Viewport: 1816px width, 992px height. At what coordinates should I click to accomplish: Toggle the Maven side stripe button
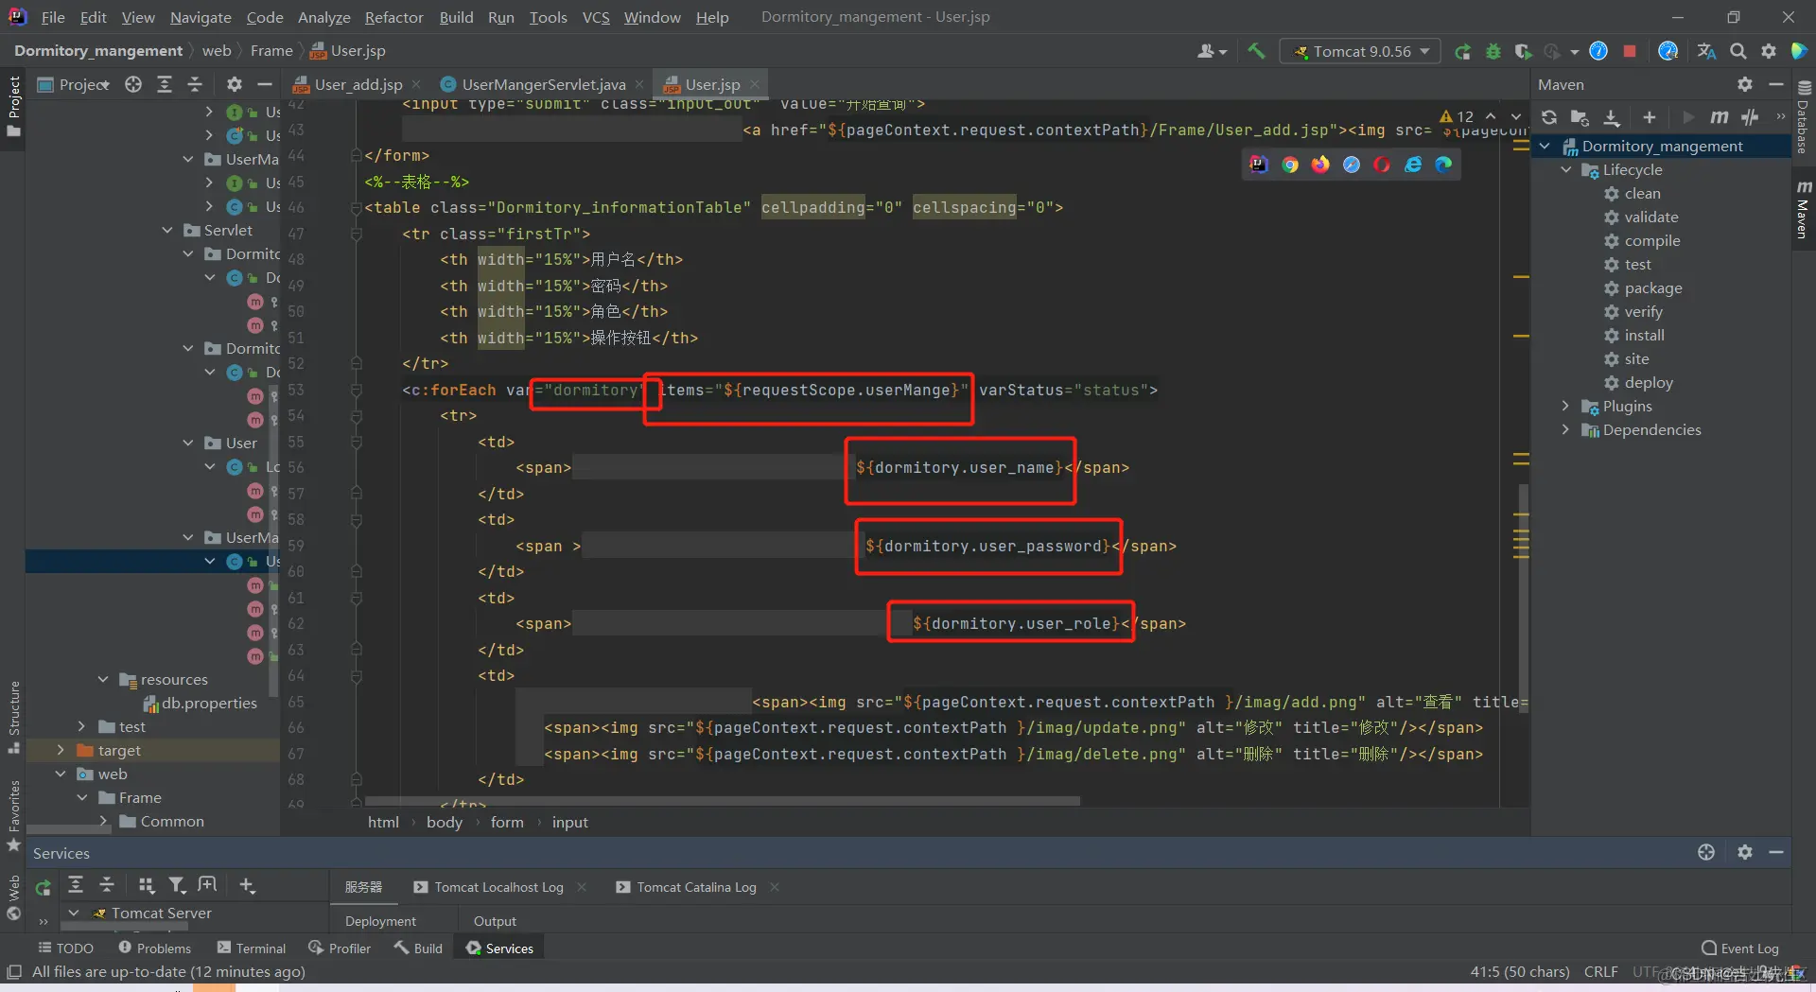[x=1803, y=209]
